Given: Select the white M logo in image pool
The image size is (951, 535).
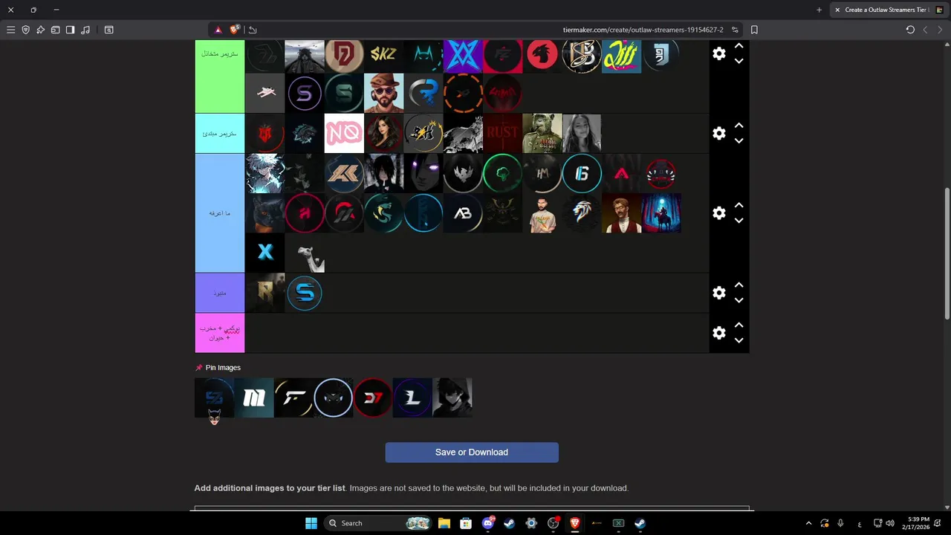Looking at the screenshot, I should (254, 398).
